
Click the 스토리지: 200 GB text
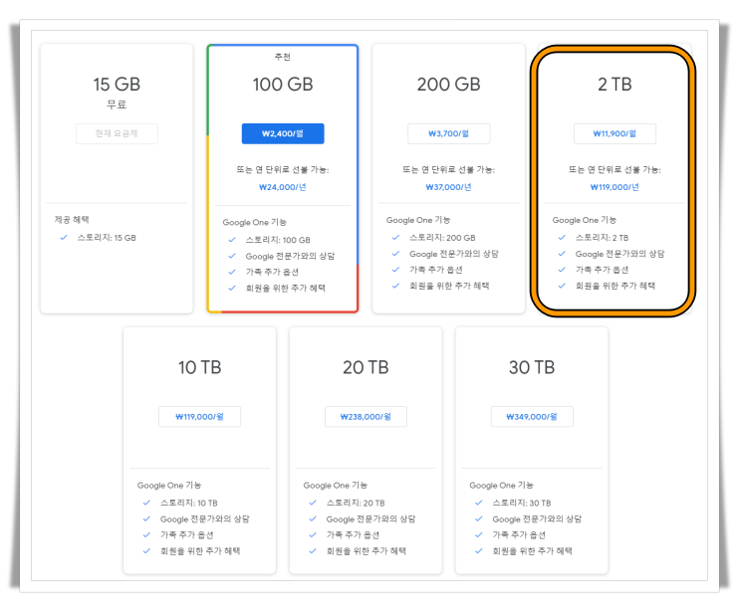click(x=442, y=238)
